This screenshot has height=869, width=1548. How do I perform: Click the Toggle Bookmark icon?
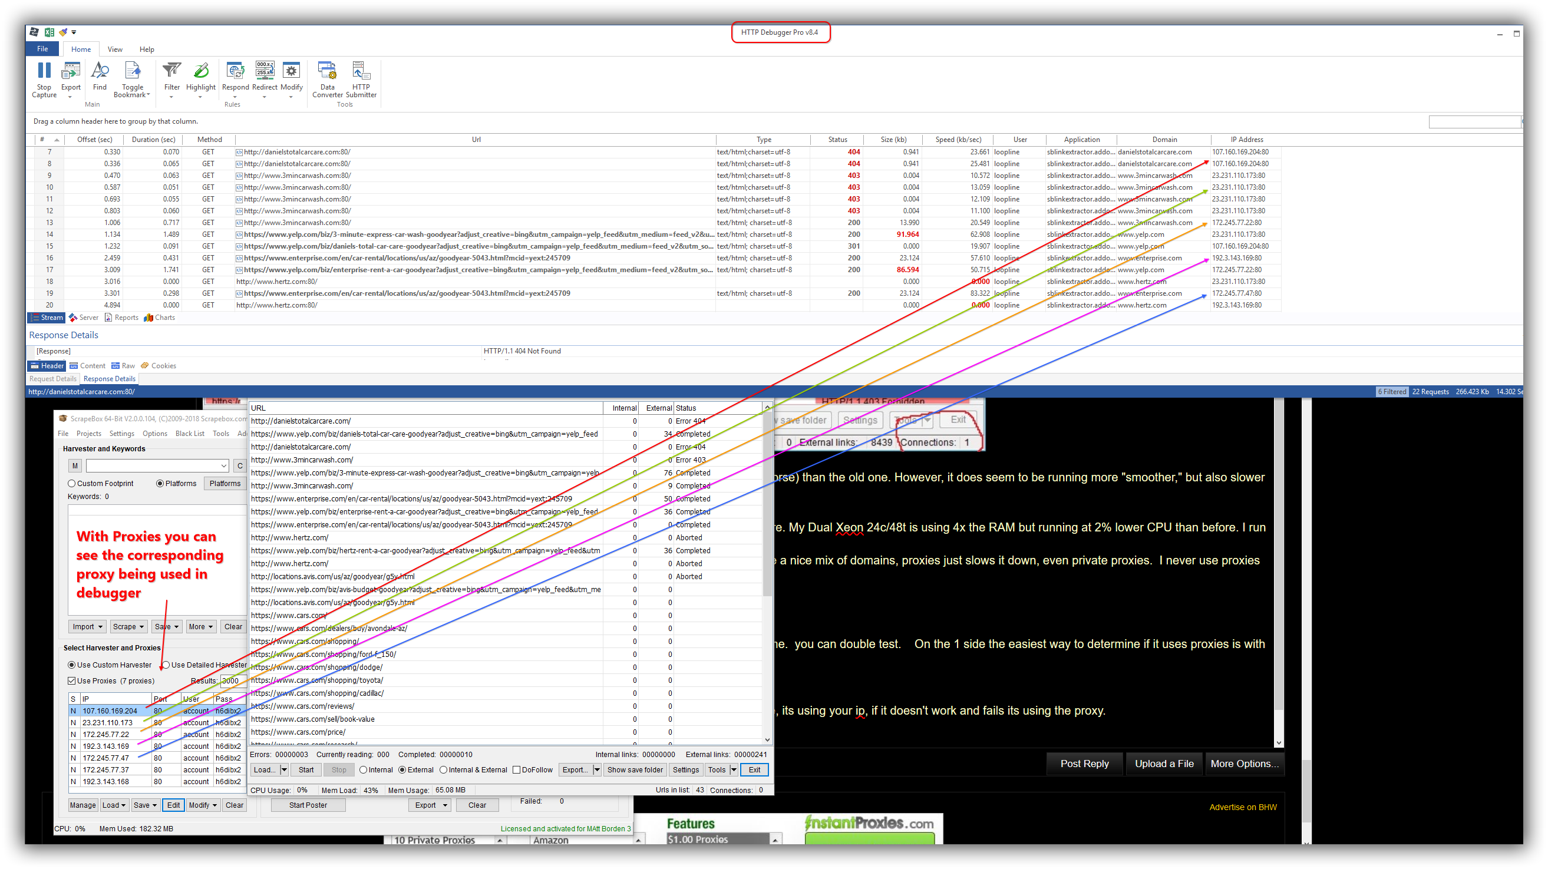pyautogui.click(x=132, y=71)
